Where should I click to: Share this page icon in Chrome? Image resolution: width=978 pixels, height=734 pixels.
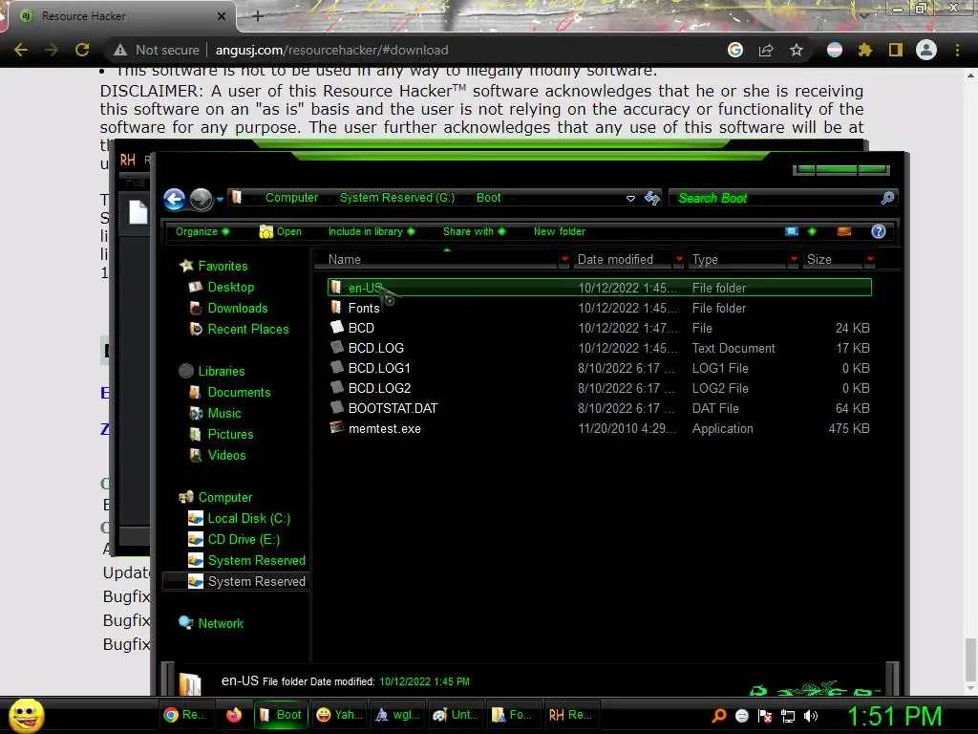[x=766, y=50]
